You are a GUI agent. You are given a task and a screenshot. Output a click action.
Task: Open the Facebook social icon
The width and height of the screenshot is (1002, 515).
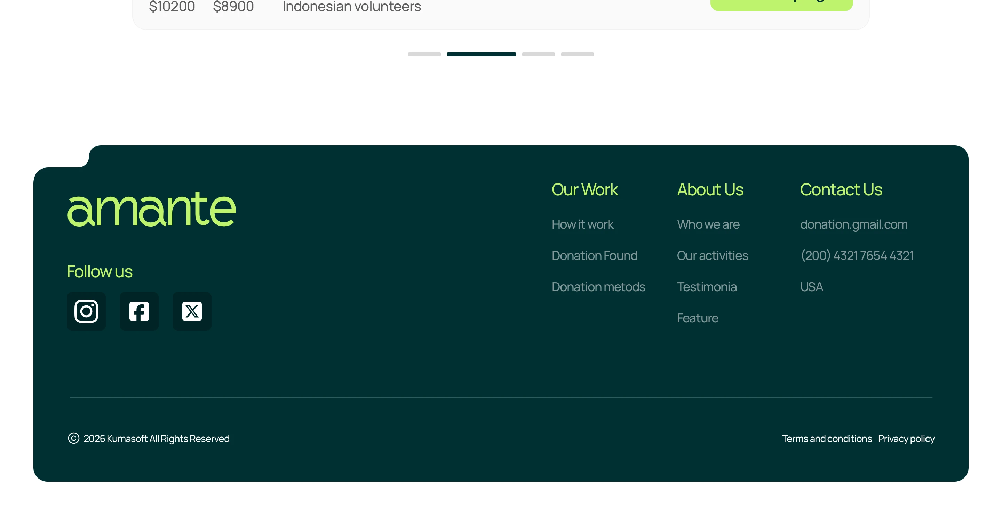coord(139,311)
